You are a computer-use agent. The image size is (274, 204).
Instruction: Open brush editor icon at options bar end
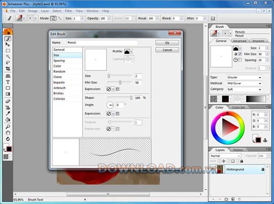(213, 18)
